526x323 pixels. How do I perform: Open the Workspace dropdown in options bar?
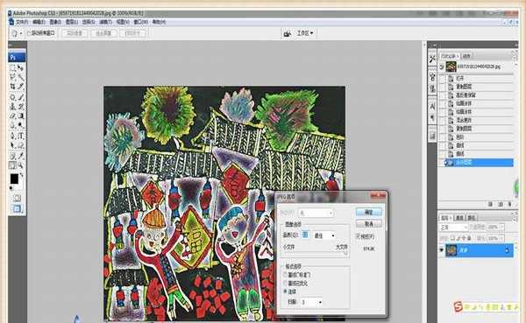pos(305,33)
